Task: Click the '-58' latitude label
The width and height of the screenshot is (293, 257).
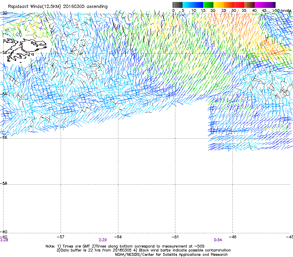Action: pyautogui.click(x=4, y=183)
